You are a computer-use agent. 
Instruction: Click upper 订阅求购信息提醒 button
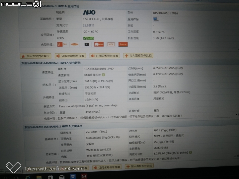[105, 56]
